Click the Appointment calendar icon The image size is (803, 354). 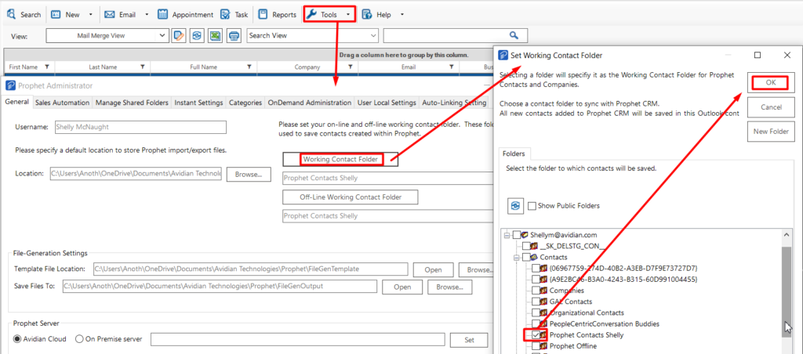pos(163,14)
